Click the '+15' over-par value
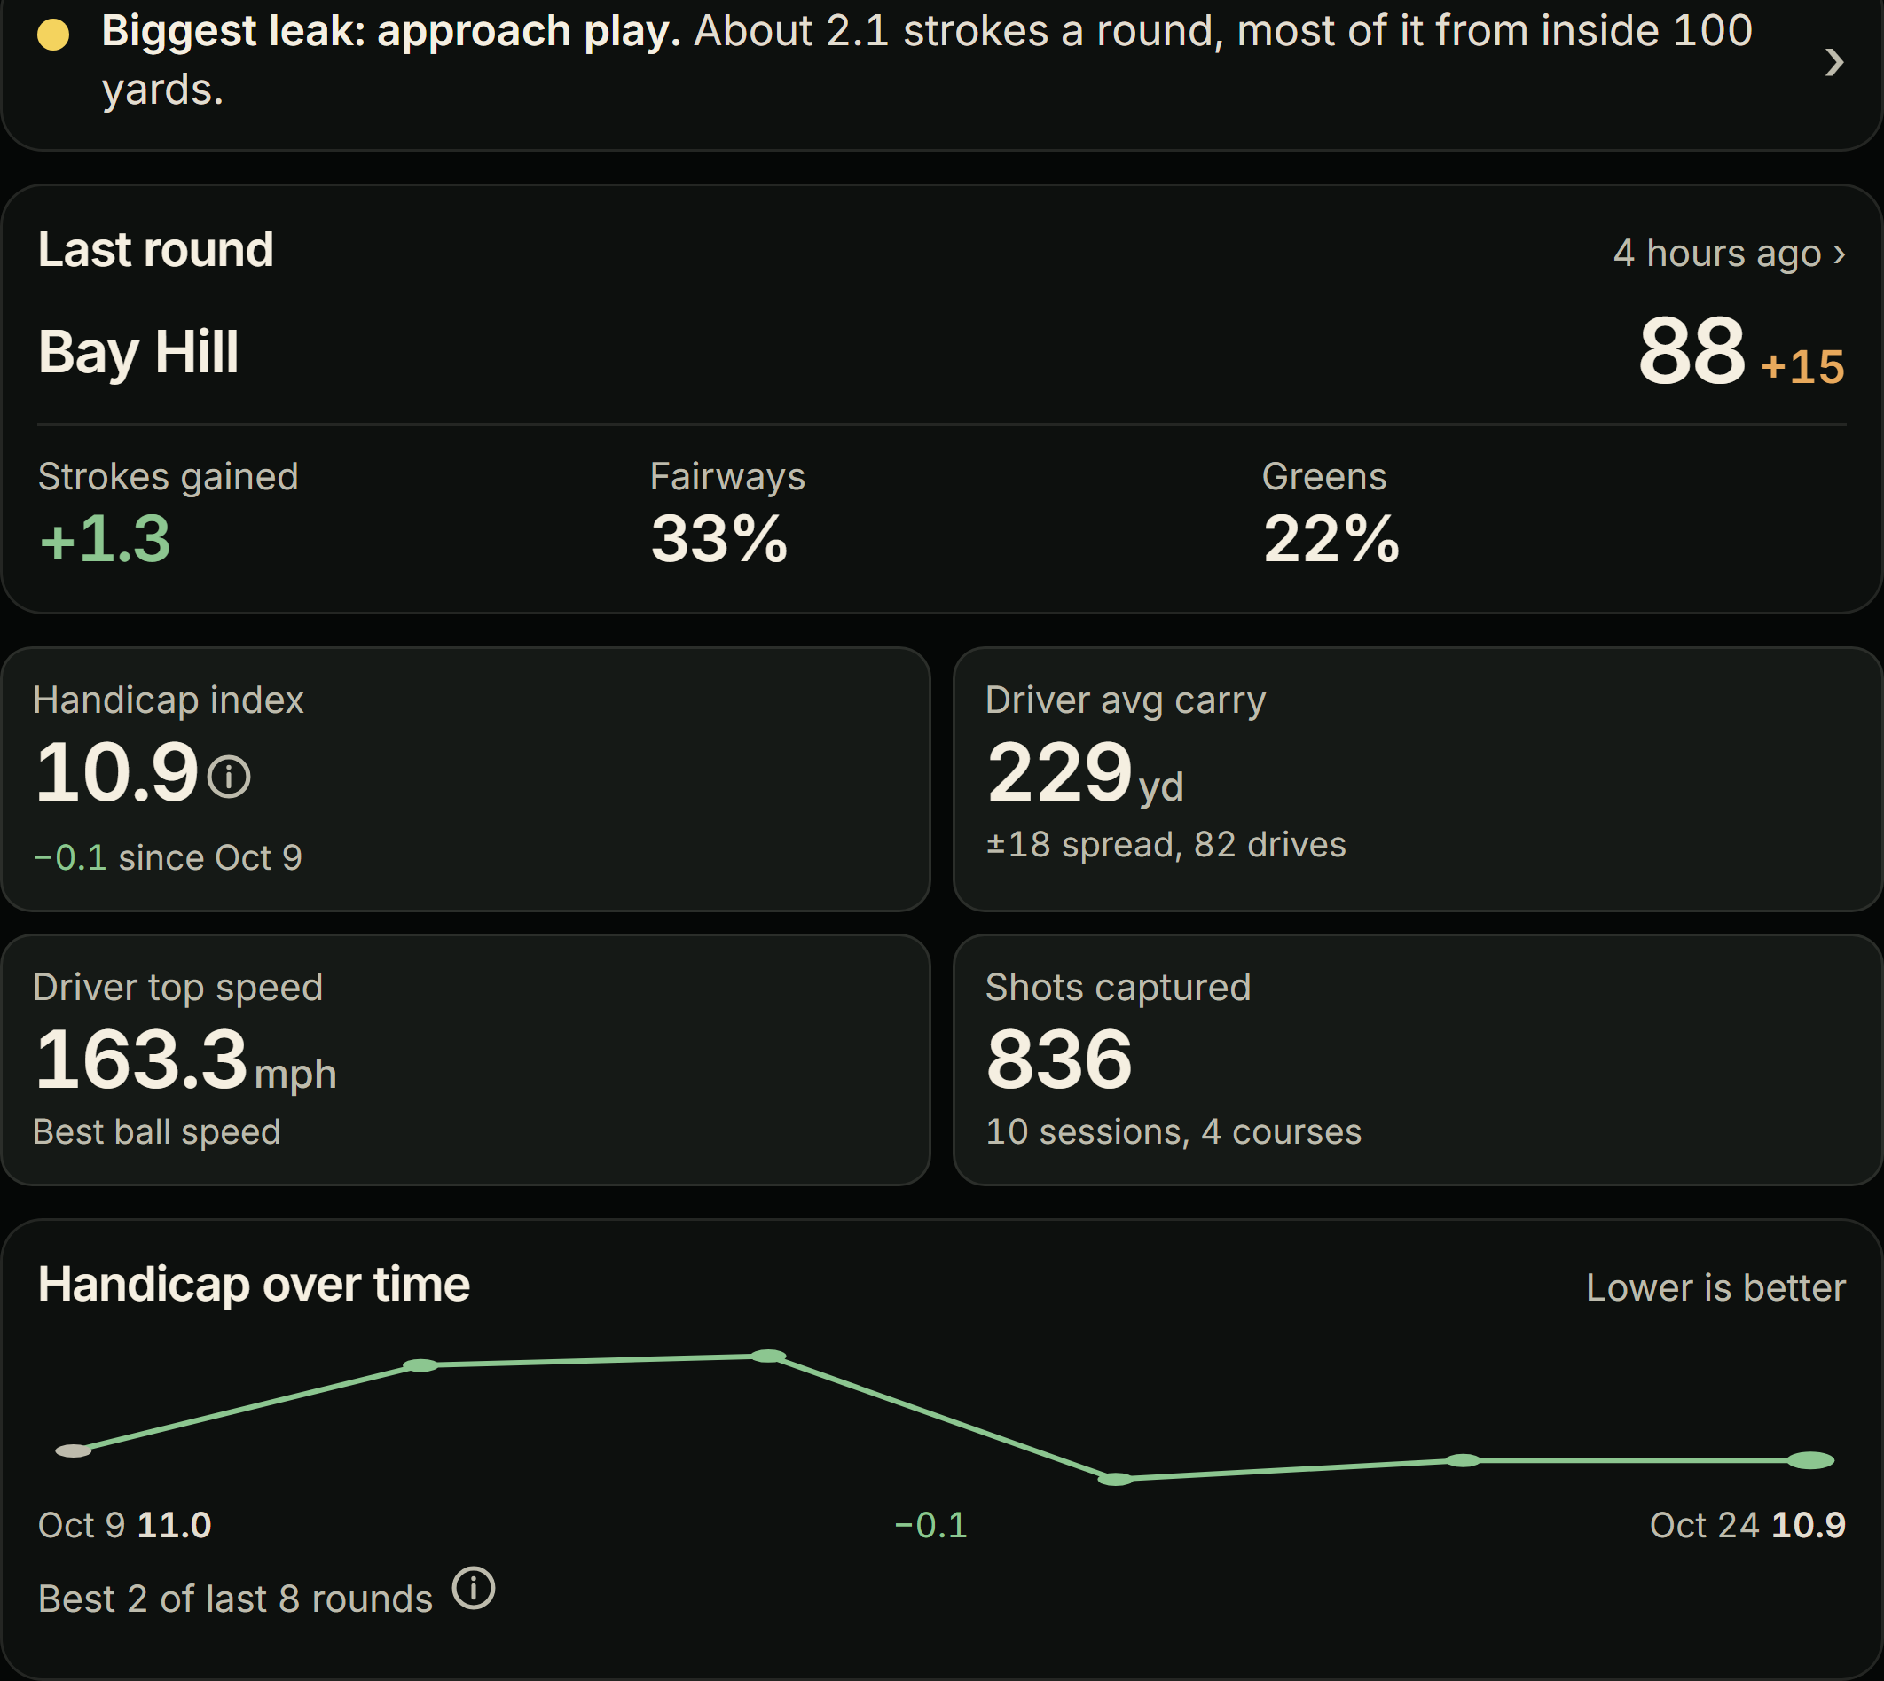 [1802, 367]
